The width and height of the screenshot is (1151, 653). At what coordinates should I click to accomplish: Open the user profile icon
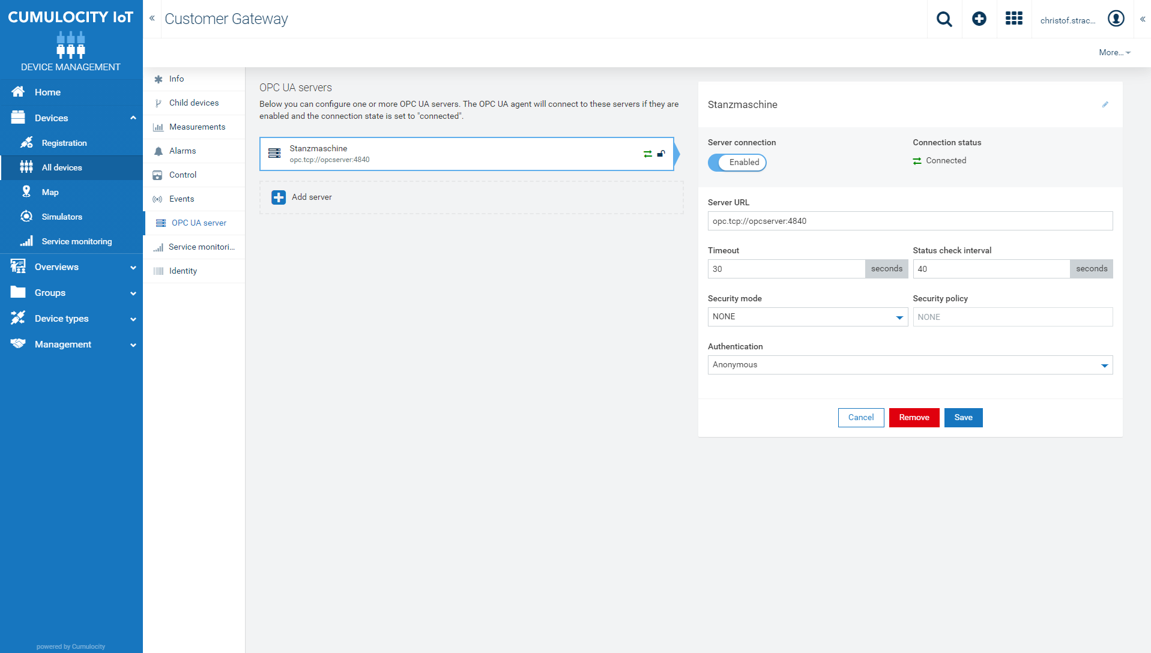pyautogui.click(x=1116, y=19)
